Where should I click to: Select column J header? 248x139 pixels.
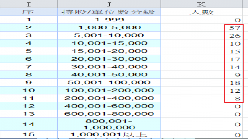(109, 4)
